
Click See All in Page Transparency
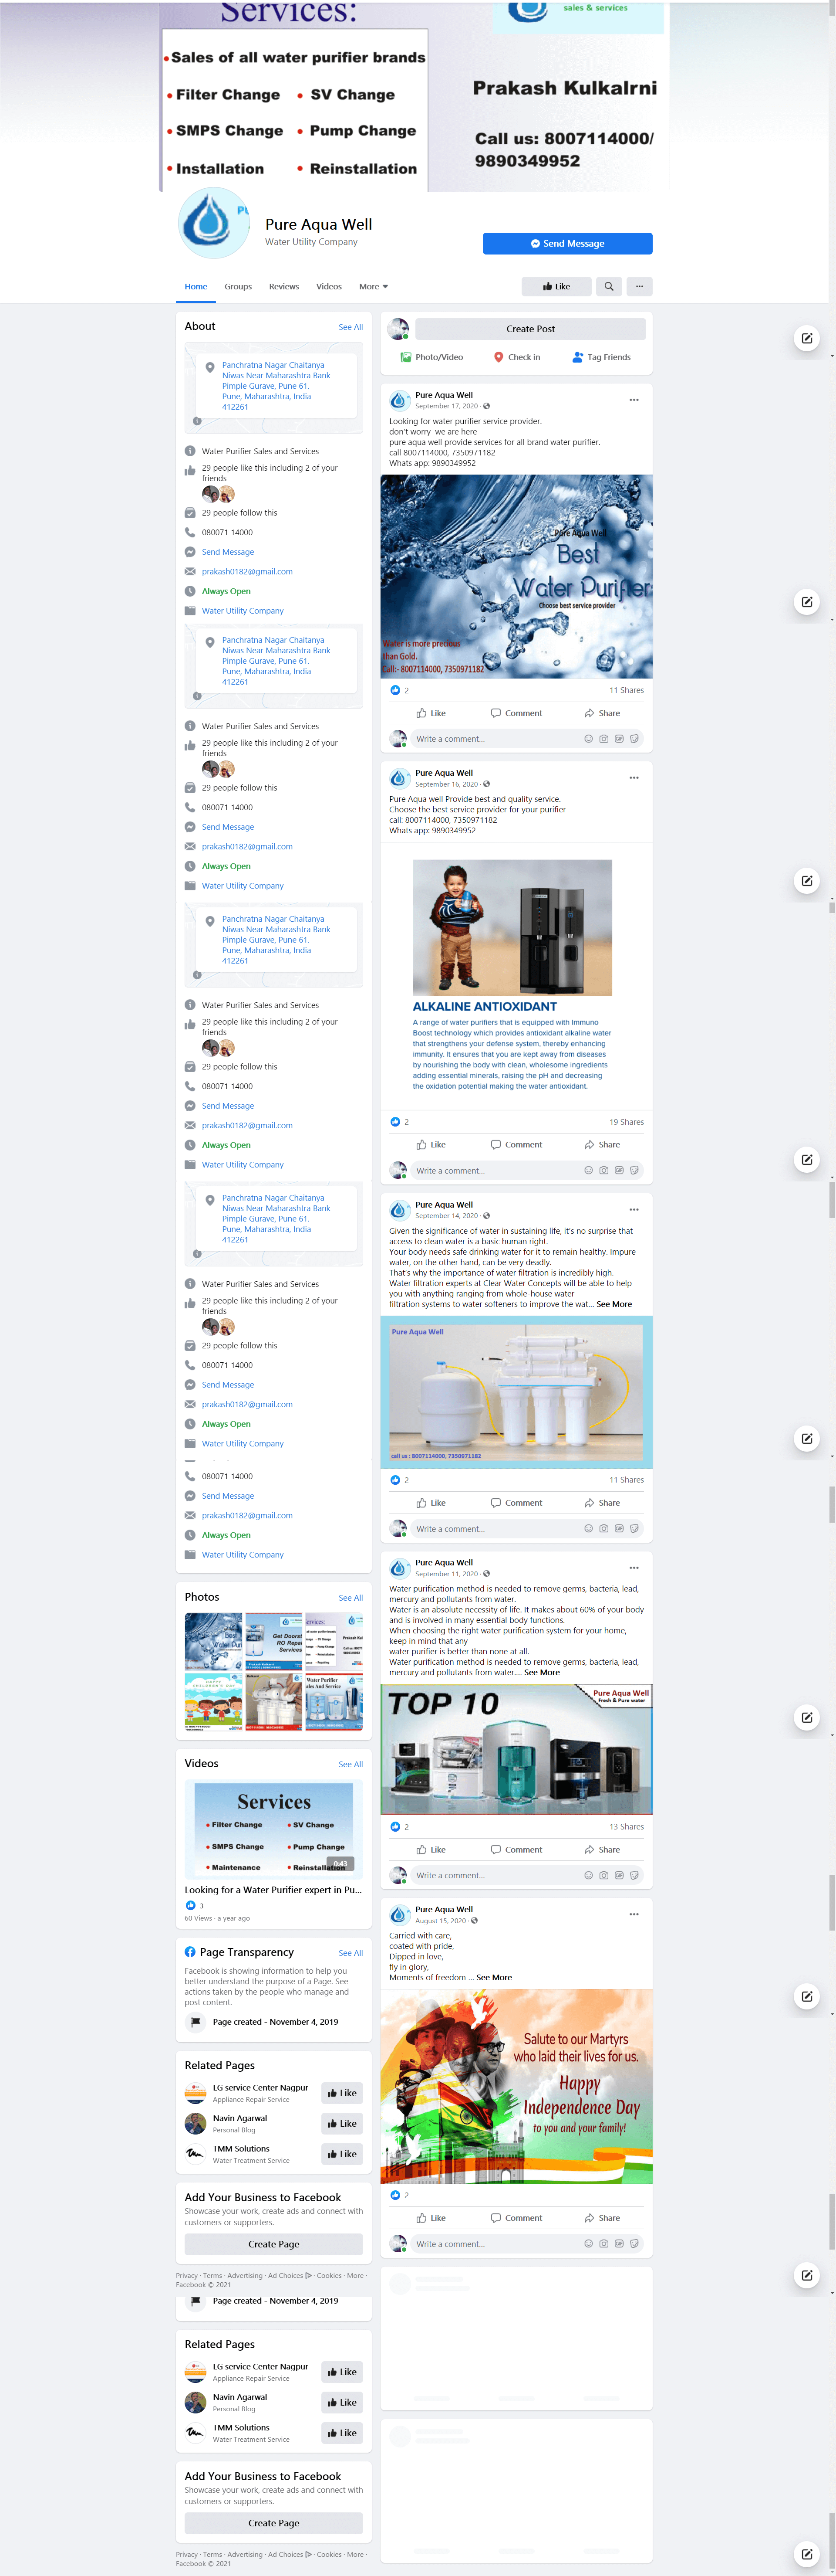[351, 1953]
